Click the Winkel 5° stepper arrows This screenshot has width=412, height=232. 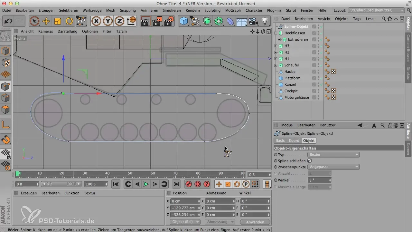click(x=330, y=180)
